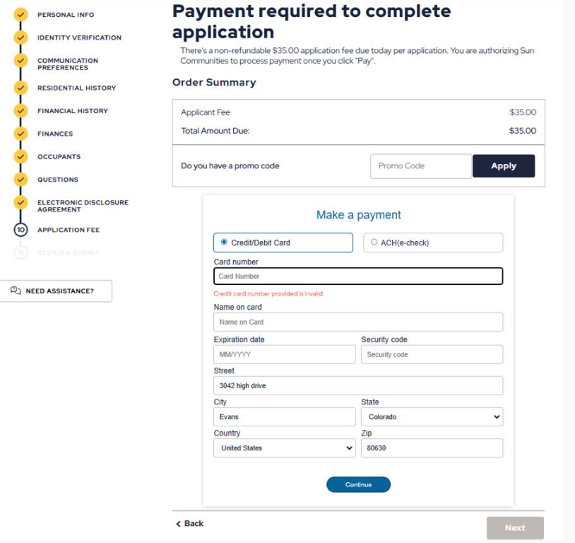Open the Country dropdown showing United States
The height and width of the screenshot is (543, 575).
coord(285,448)
